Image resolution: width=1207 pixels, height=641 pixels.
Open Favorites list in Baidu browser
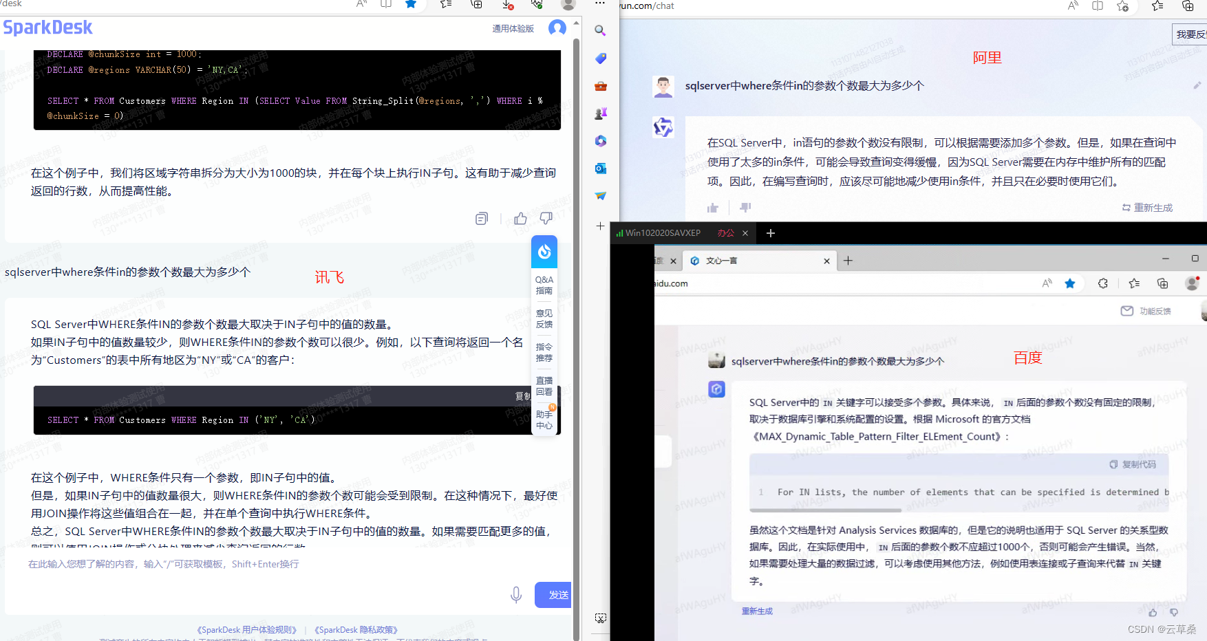coord(1134,283)
